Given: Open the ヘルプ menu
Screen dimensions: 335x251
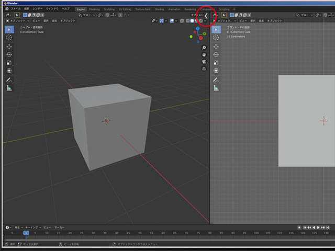Looking at the screenshot, I should tap(65, 9).
